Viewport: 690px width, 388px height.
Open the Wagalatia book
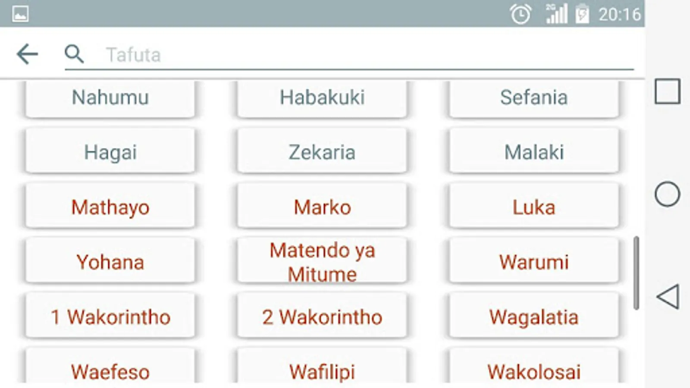point(534,317)
